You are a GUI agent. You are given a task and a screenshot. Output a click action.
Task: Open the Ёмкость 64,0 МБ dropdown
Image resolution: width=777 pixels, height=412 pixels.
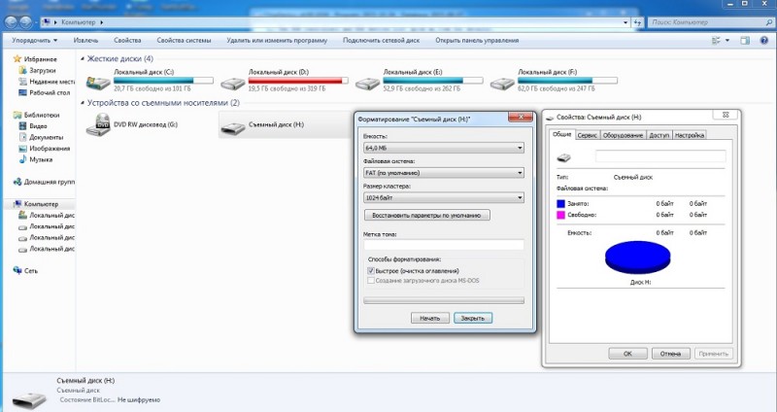click(x=444, y=148)
